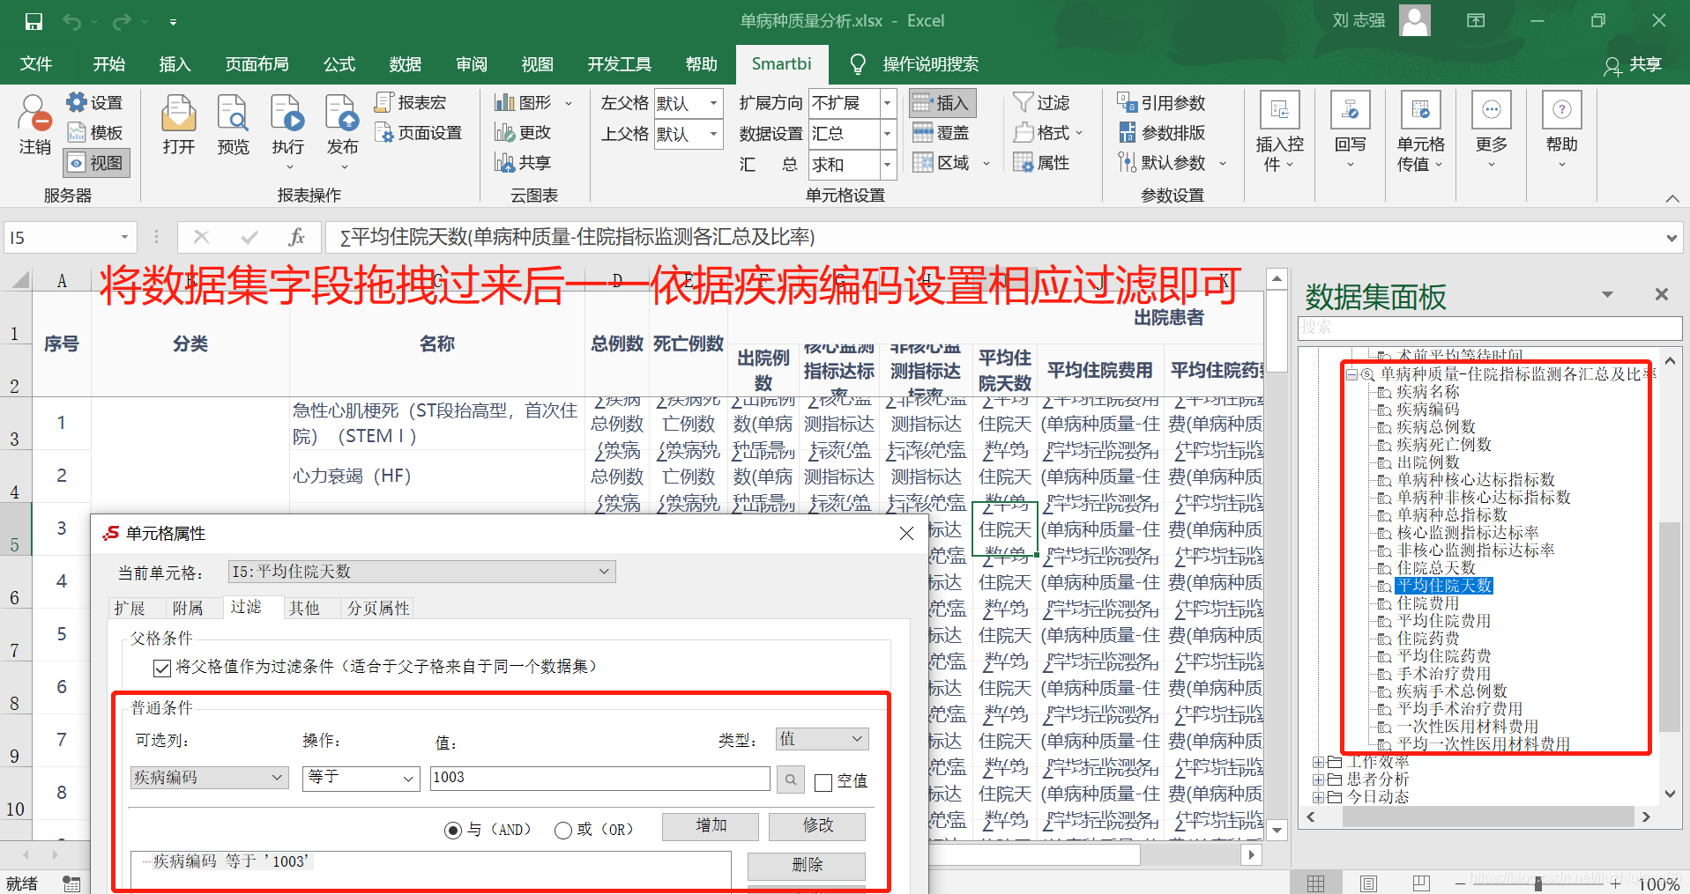Click the 数据集面板 search box
The width and height of the screenshot is (1690, 894).
(x=1490, y=328)
